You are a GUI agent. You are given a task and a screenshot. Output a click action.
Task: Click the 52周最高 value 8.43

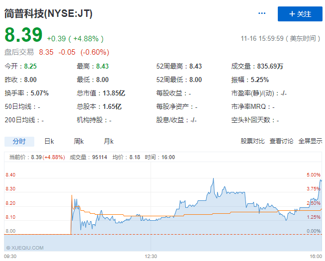pos(195,66)
